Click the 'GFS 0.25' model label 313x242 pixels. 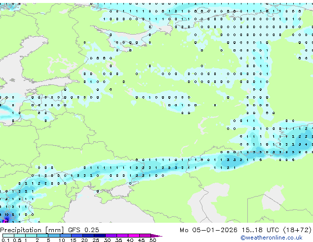(x=83, y=230)
